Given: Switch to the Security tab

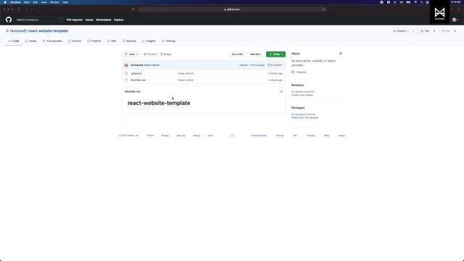Looking at the screenshot, I should (129, 41).
